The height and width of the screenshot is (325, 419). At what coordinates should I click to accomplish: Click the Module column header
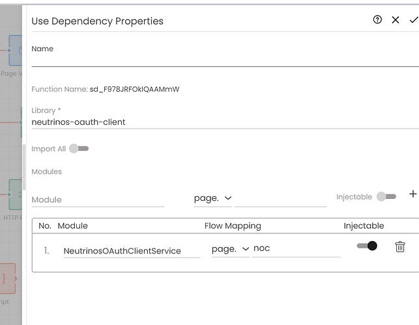point(73,226)
